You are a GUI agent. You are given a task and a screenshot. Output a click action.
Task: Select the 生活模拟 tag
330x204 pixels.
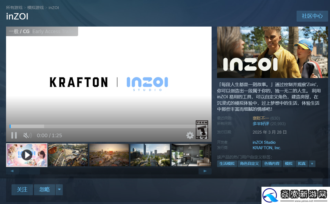pyautogui.click(x=227, y=164)
